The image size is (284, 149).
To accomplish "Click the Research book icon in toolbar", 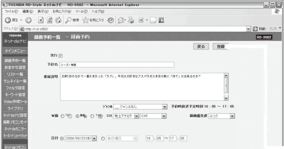I will pyautogui.click(x=161, y=20).
